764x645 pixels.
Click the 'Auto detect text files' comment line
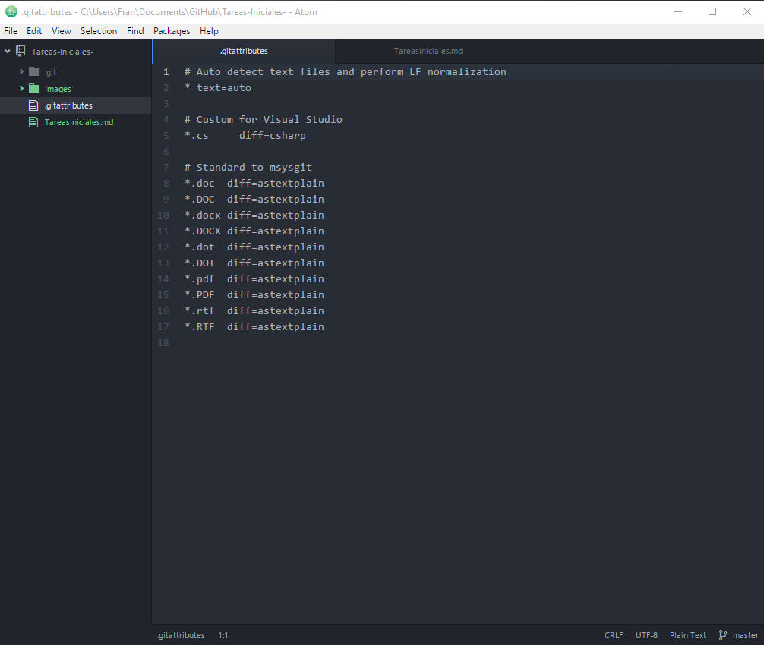tap(346, 72)
